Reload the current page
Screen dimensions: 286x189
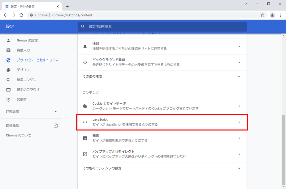[21, 15]
